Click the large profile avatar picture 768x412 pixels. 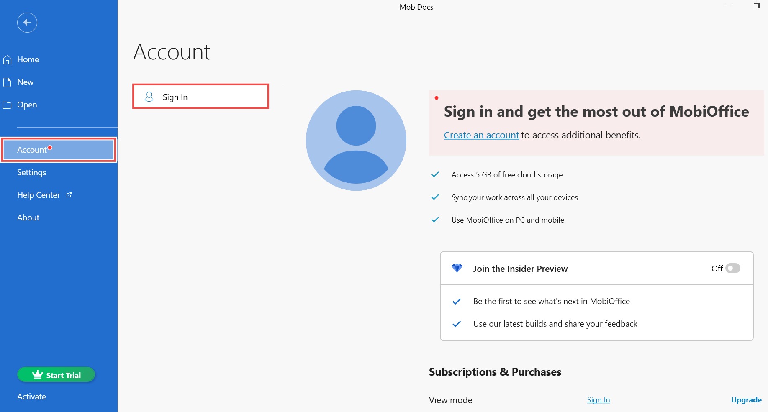(356, 141)
